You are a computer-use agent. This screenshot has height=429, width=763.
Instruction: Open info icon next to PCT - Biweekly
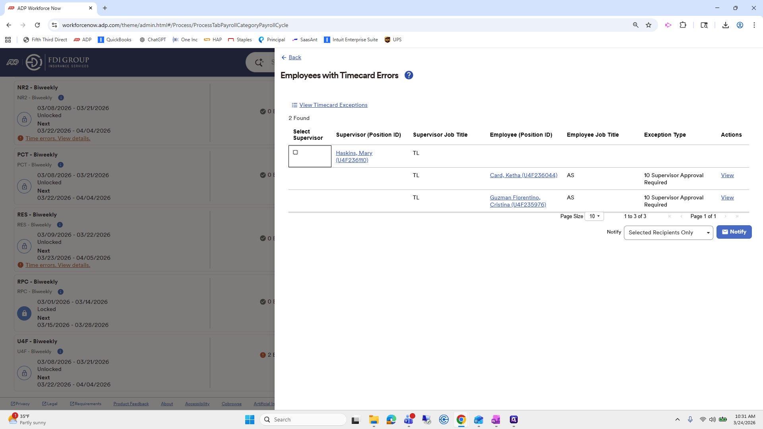tap(60, 165)
